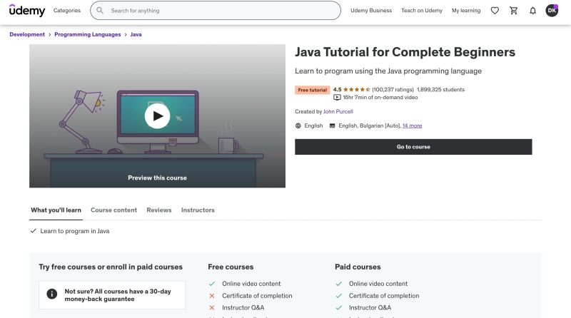
Task: Click the on-demand video icon
Action: (x=337, y=98)
